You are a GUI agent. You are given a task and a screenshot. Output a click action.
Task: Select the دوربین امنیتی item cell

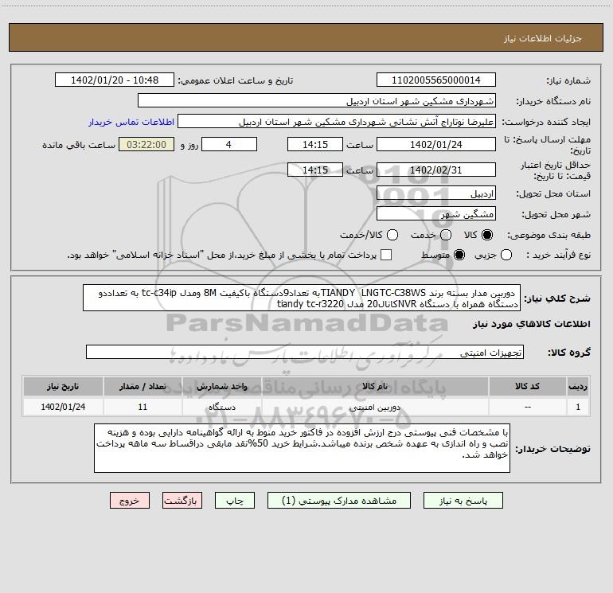coord(375,407)
